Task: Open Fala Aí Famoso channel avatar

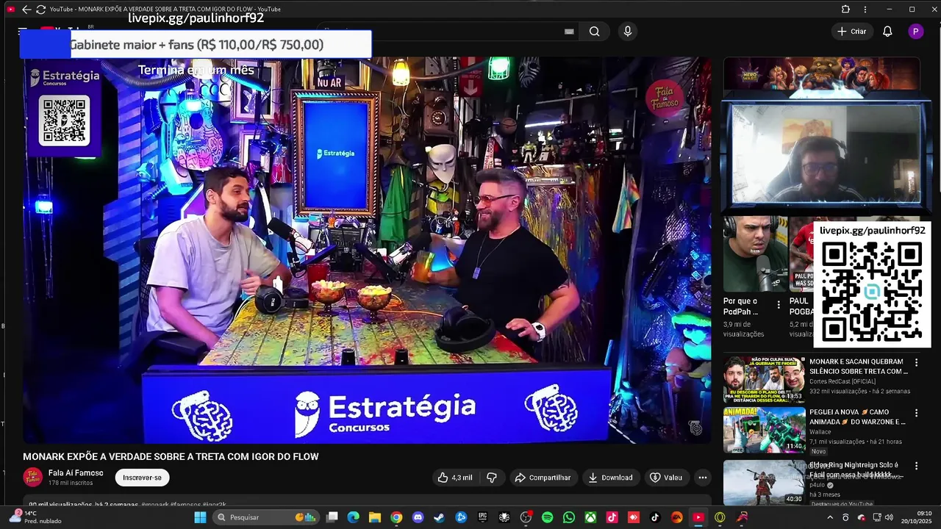Action: pyautogui.click(x=32, y=478)
